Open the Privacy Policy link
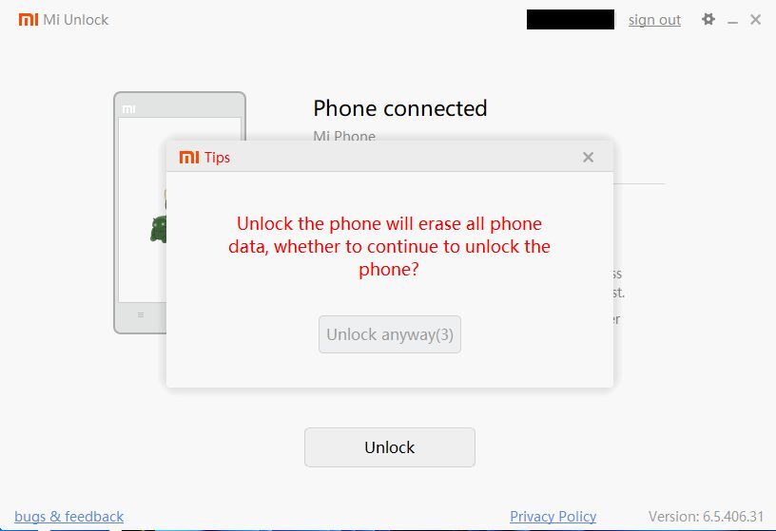 (x=553, y=516)
